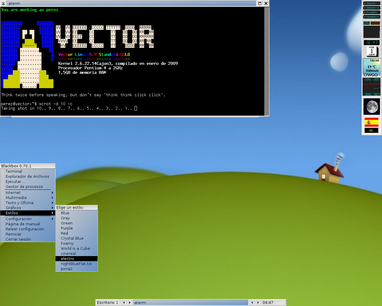Choose Cerrar sesión to log out
The height and width of the screenshot is (306, 382).
click(28, 239)
